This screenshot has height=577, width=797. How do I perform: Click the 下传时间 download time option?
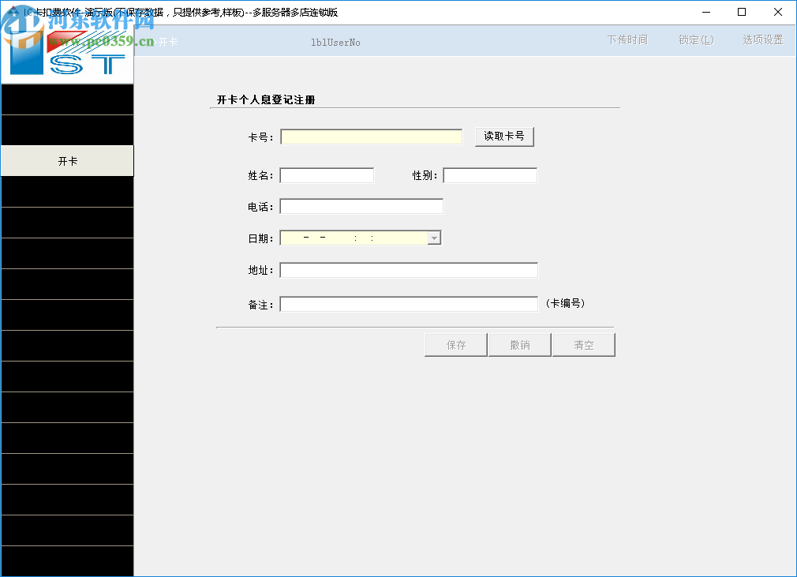627,39
